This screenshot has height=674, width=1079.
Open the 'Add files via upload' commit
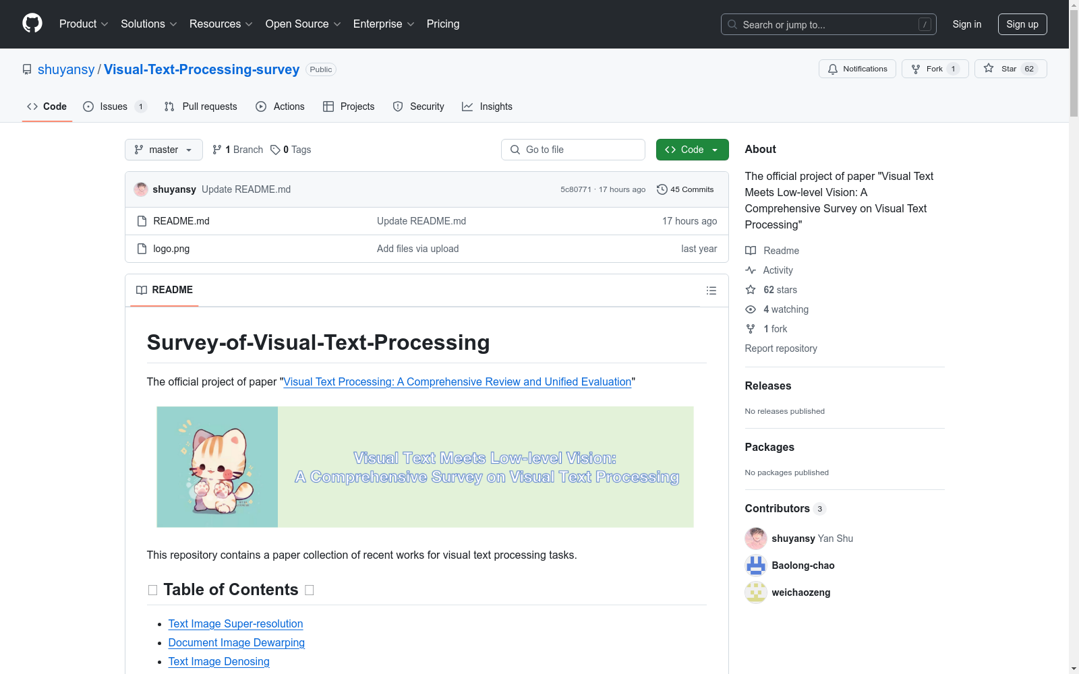(417, 249)
